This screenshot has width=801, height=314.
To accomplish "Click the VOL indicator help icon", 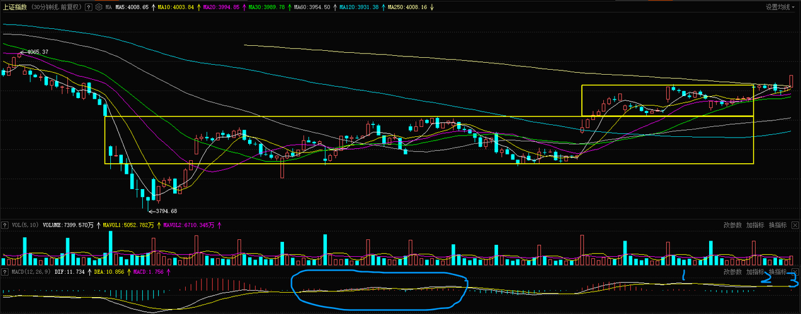I will pos(6,225).
